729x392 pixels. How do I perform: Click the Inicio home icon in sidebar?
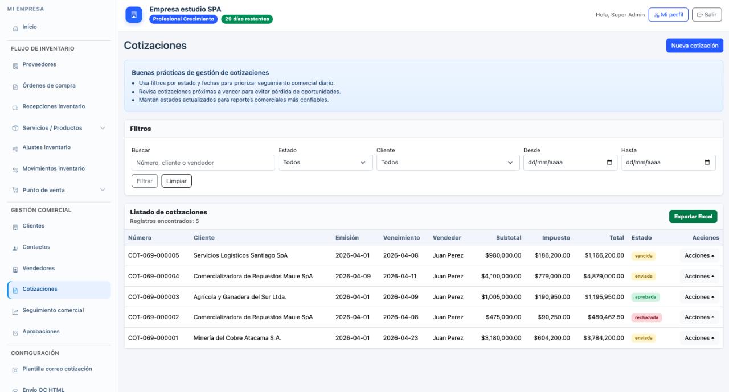[15, 28]
